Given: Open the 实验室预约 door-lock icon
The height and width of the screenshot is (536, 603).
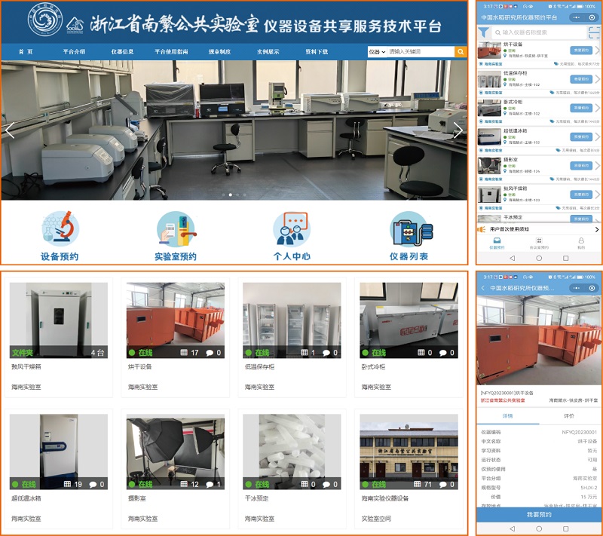Looking at the screenshot, I should point(176,229).
